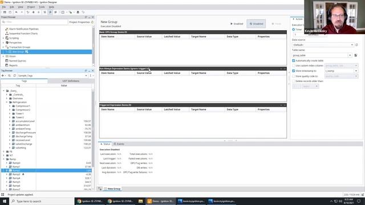Viewport: 365px width, 205px height.
Task: Open the Help menu
Action: click(51, 7)
